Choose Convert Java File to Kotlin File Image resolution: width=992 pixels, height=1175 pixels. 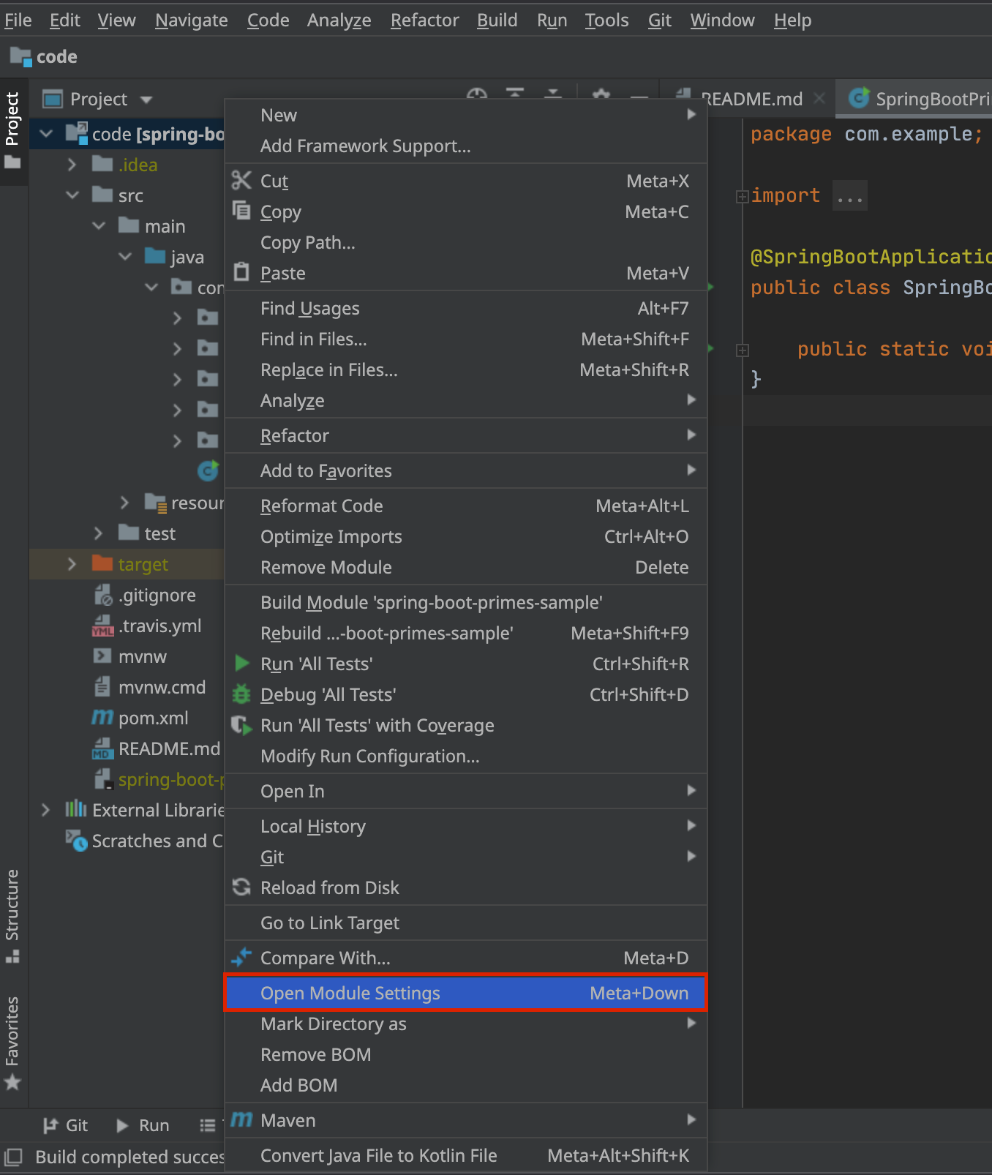pos(465,1155)
